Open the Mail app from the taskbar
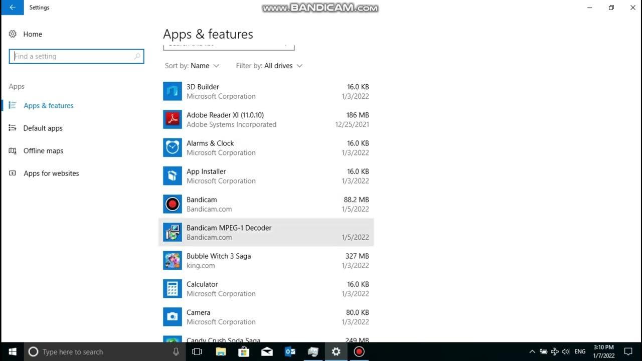The image size is (642, 361). click(x=267, y=351)
